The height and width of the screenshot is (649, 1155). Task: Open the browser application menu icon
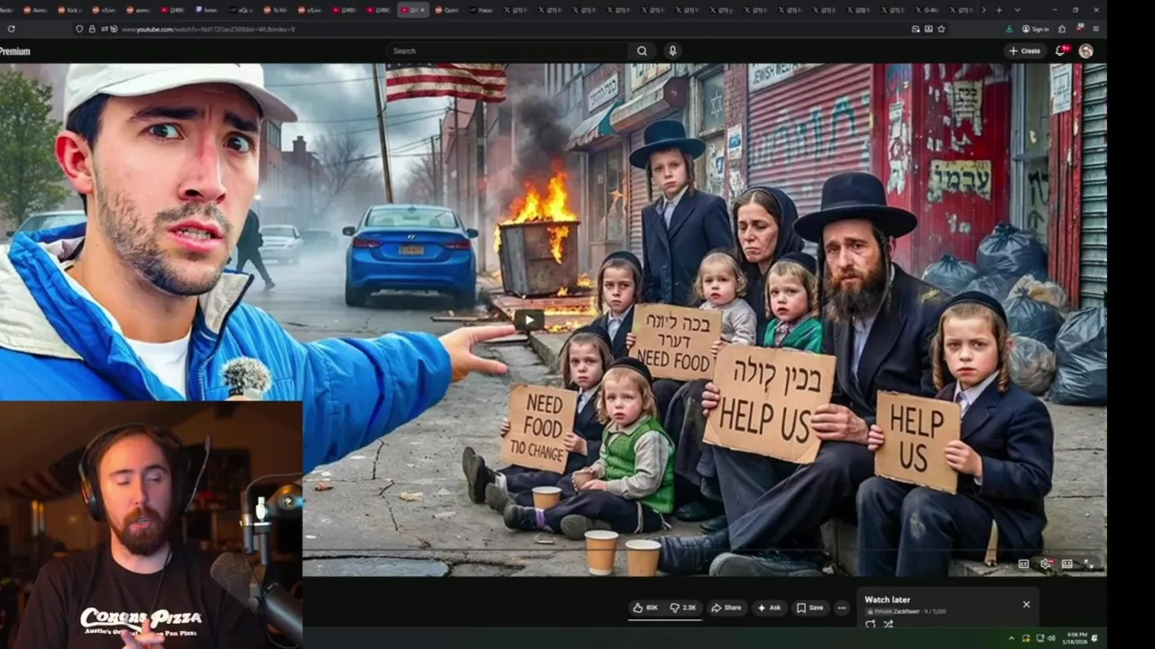(1095, 29)
